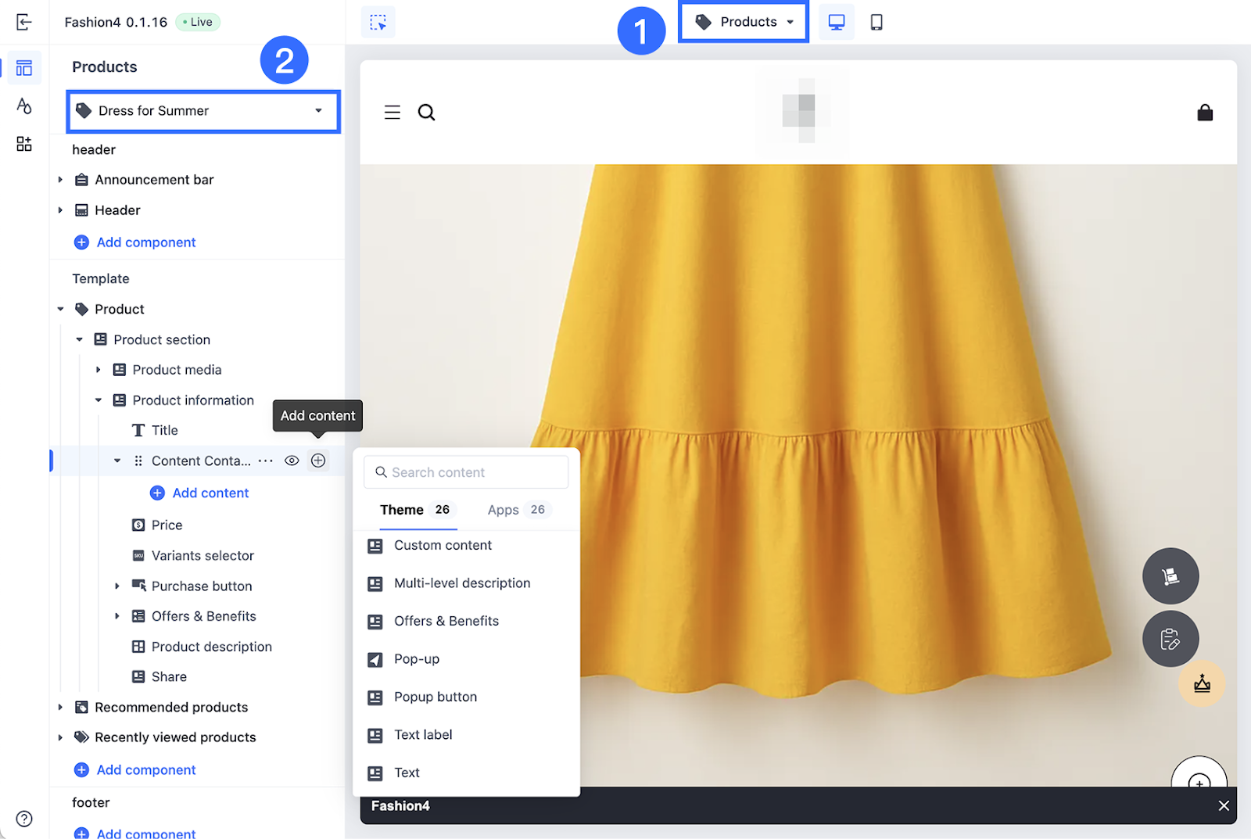Click the exit editor icon
Image resolution: width=1251 pixels, height=839 pixels.
23,22
